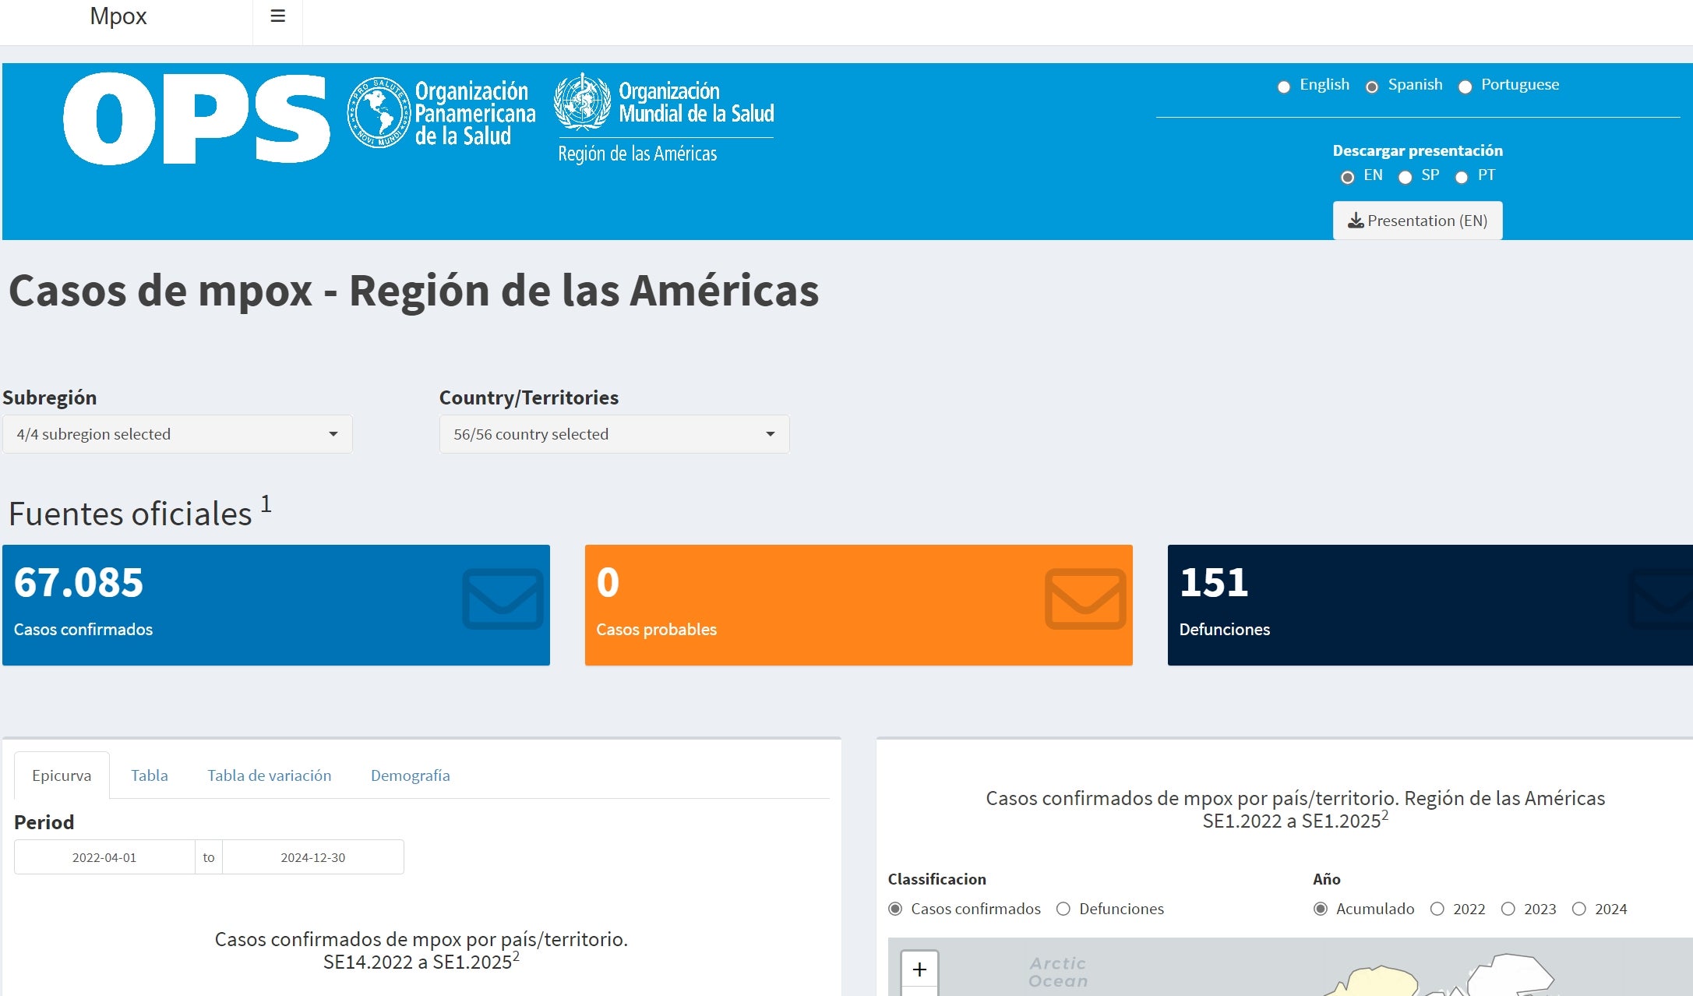Click the Period start date field 2022-04-01
Viewport: 1693px width, 996px height.
tap(104, 857)
